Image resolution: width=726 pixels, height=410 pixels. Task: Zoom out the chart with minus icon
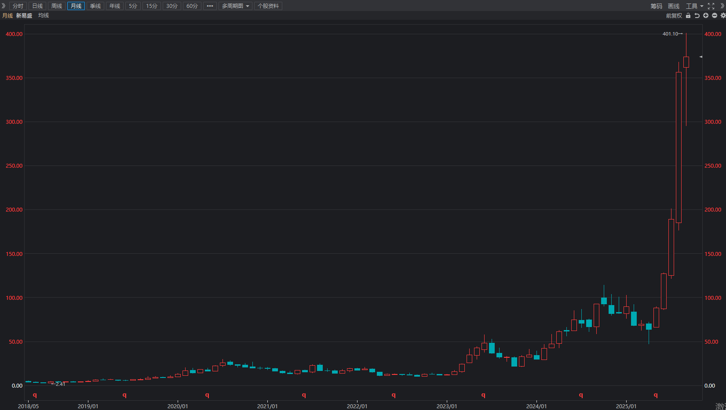pyautogui.click(x=715, y=15)
